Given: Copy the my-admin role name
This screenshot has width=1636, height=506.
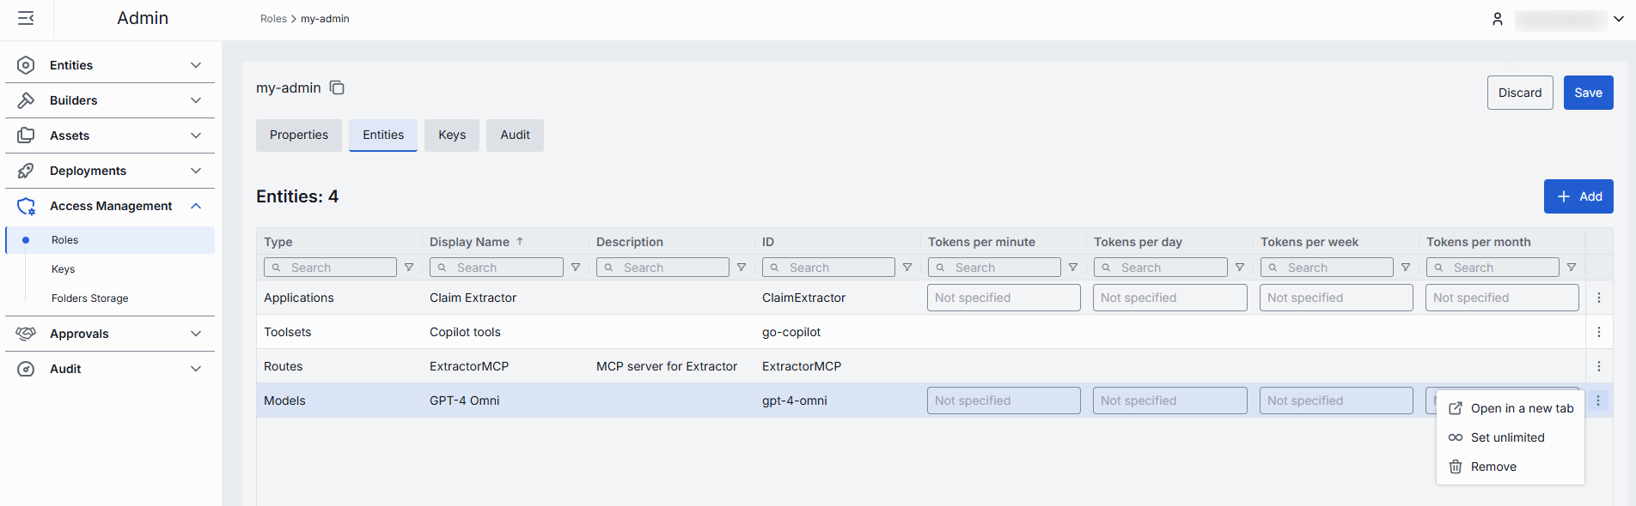Looking at the screenshot, I should [337, 87].
